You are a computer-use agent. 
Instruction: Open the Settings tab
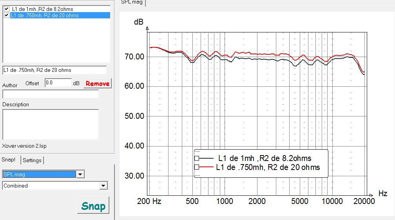32,160
